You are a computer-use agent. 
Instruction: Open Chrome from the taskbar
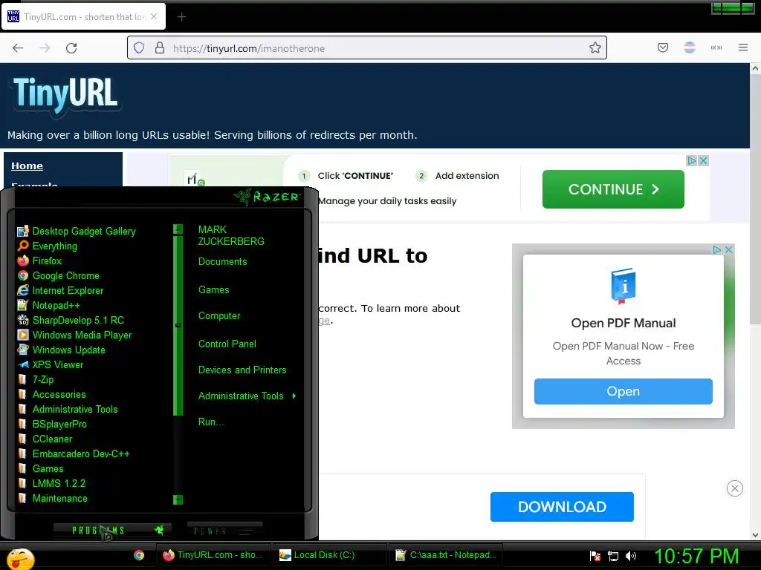tap(139, 555)
